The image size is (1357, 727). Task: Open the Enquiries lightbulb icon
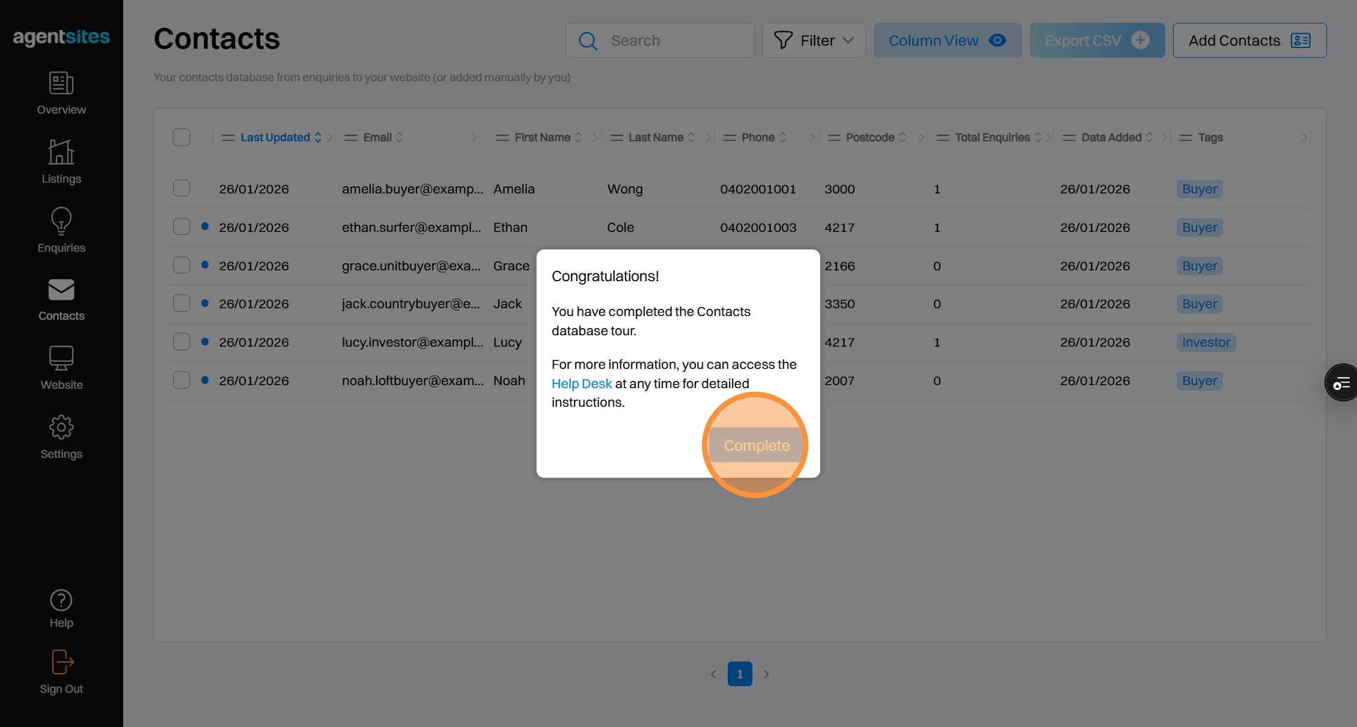coord(61,222)
